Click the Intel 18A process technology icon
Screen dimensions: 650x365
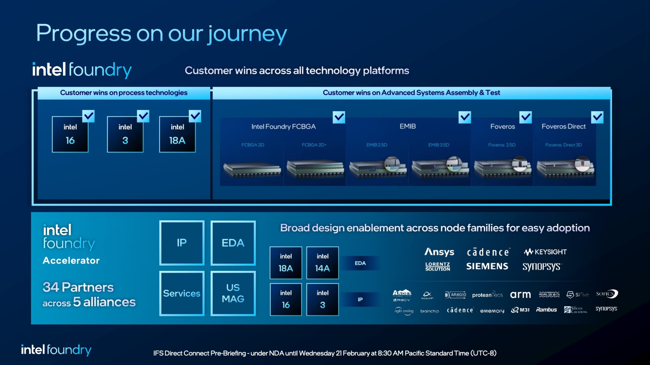click(x=177, y=134)
